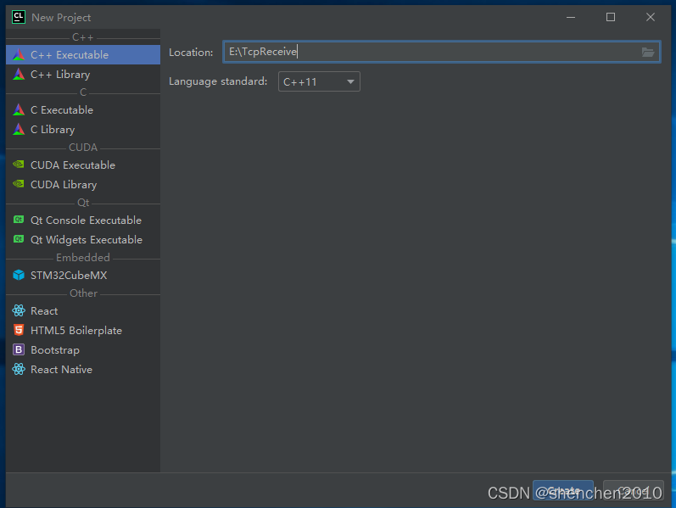
Task: Select C++ Library project type label
Action: (60, 74)
